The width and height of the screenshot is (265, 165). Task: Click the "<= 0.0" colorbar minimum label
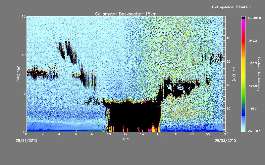[x=254, y=131]
